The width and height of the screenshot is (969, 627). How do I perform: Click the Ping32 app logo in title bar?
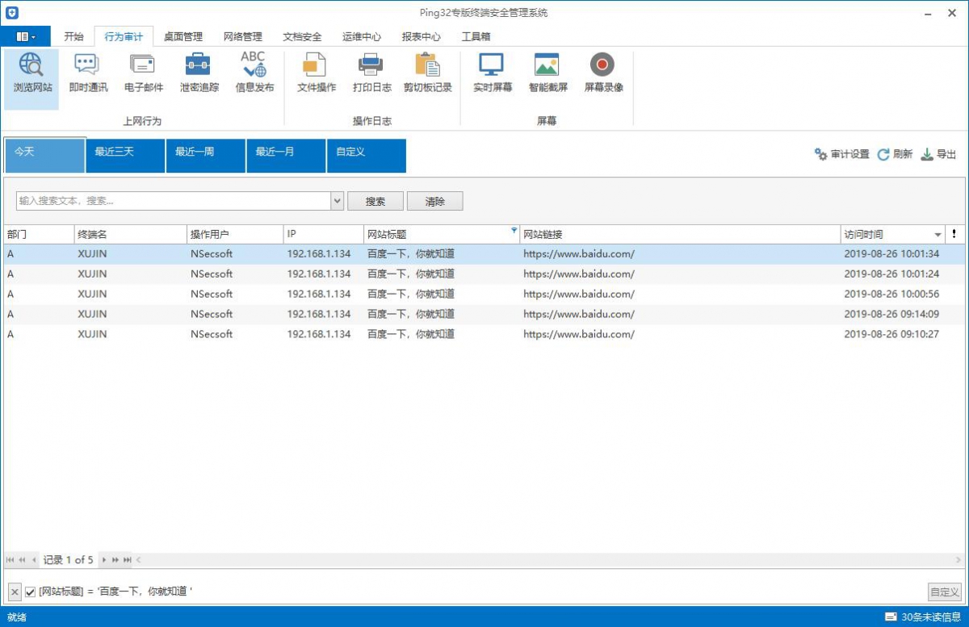tap(12, 13)
